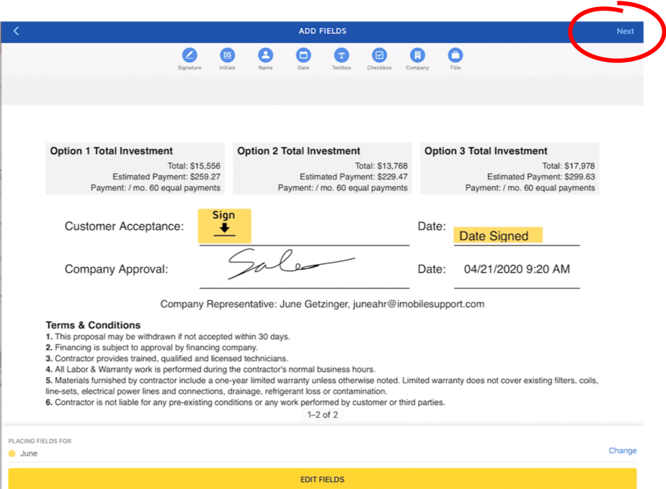Click the 04/21/2020 9:20 AM date
This screenshot has height=489, width=666.
[516, 269]
